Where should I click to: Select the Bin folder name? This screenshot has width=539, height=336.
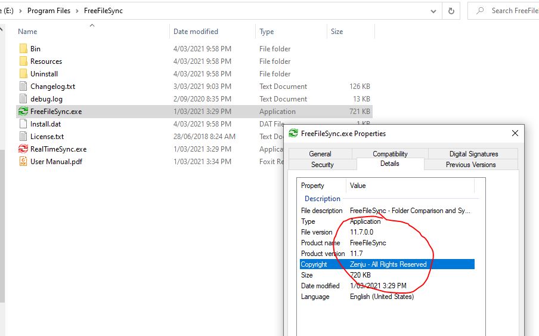pyautogui.click(x=35, y=48)
